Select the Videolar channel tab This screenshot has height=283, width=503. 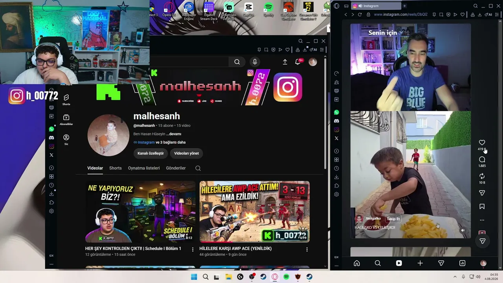[x=95, y=168]
